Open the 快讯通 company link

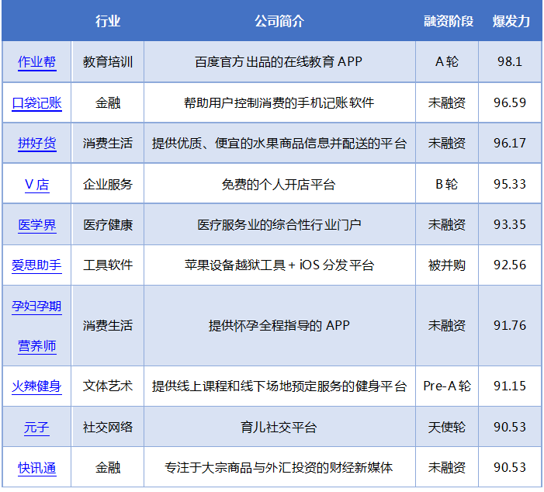coord(36,468)
